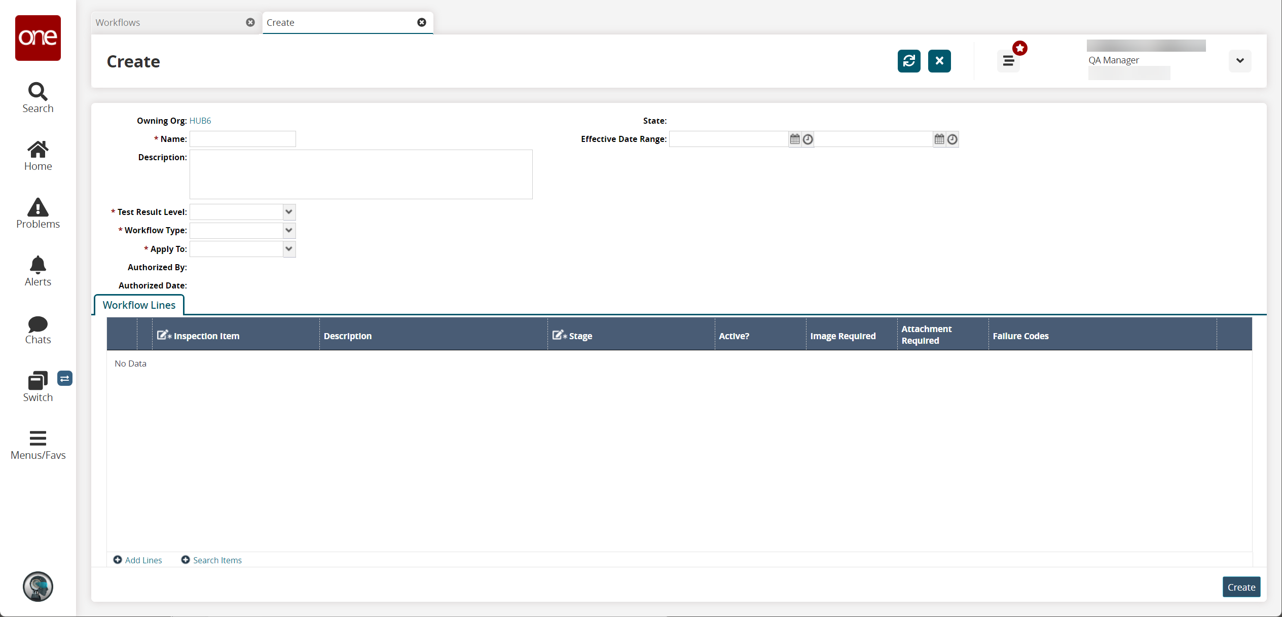The height and width of the screenshot is (617, 1282).
Task: Click the Effective Date Range end field
Action: [x=873, y=139]
